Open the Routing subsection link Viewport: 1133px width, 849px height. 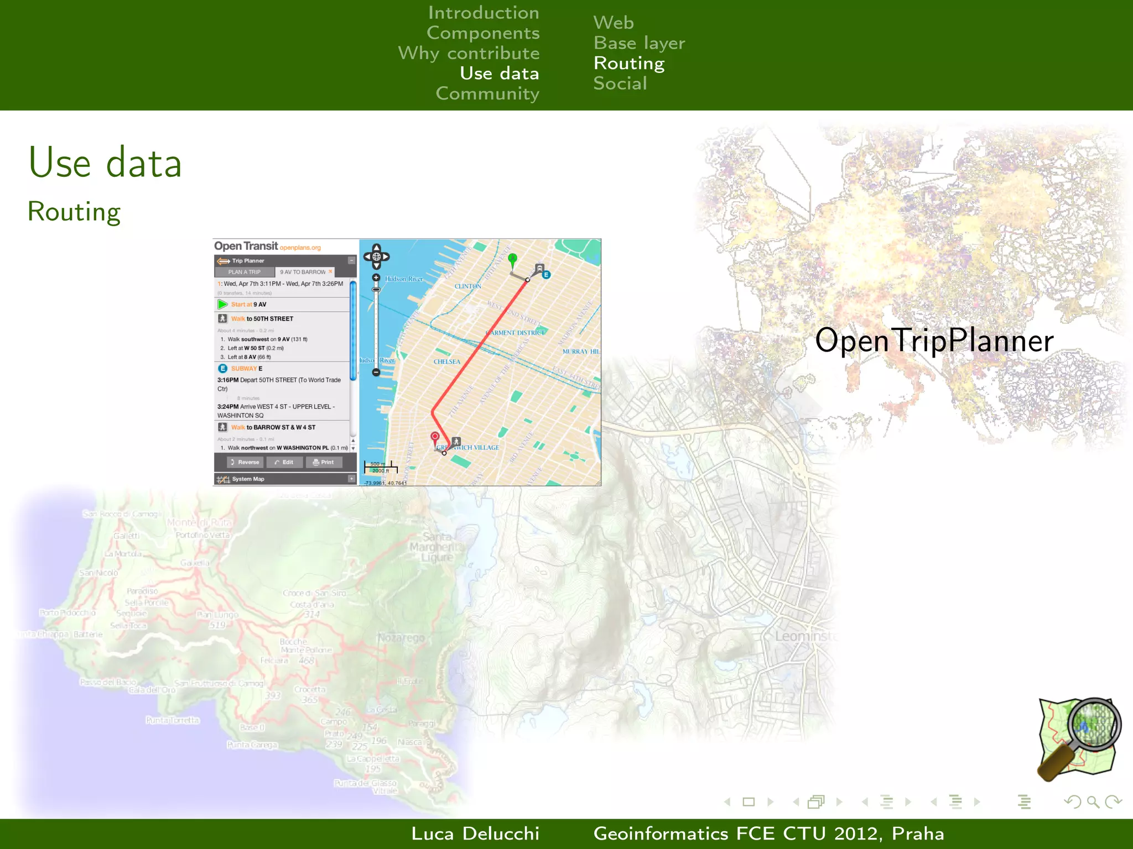pos(629,64)
